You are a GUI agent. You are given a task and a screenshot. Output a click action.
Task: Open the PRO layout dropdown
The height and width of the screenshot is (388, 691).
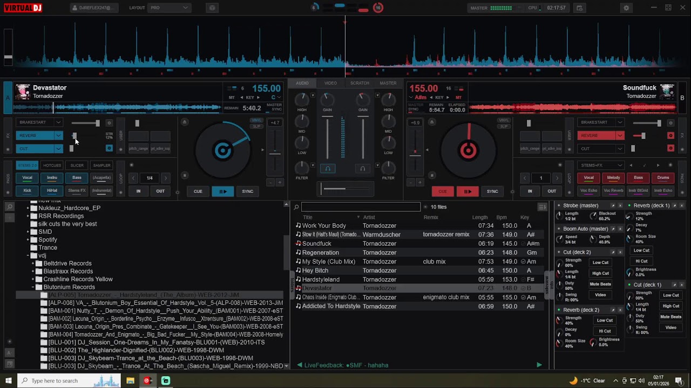(x=169, y=8)
